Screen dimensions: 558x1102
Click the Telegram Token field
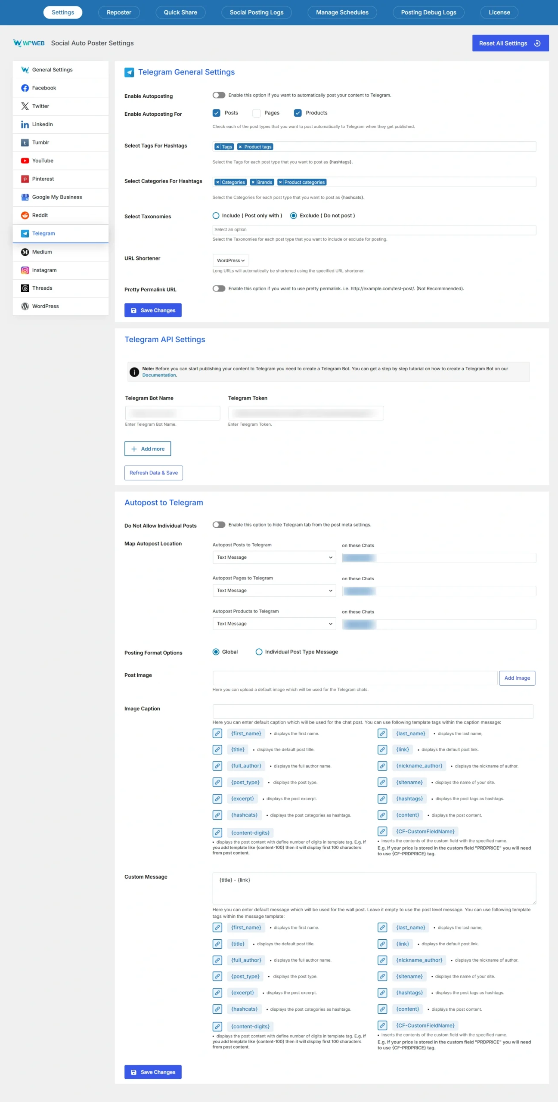tap(306, 413)
